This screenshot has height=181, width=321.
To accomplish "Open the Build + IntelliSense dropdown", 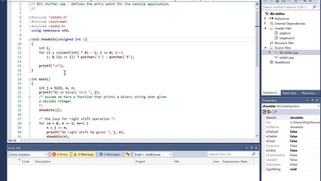I will pos(152,154).
